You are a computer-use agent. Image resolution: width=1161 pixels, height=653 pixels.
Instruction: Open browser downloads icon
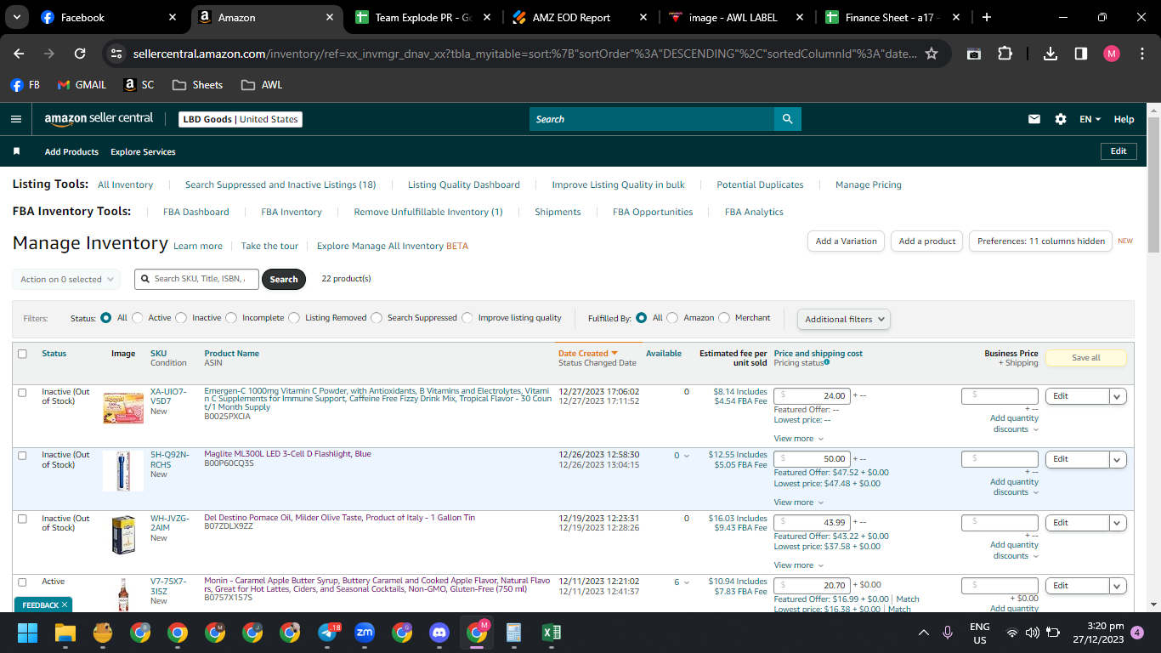(1051, 54)
